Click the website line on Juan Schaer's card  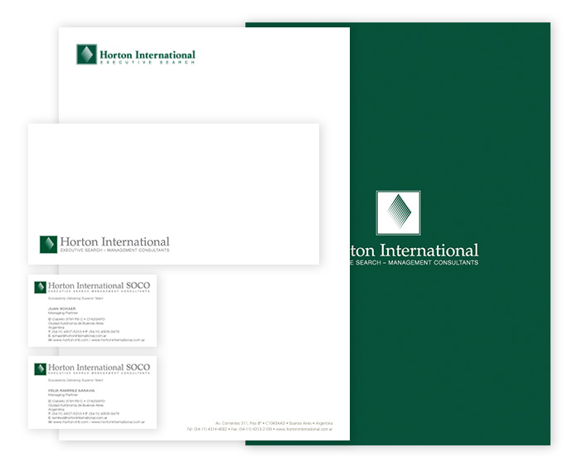coord(96,340)
